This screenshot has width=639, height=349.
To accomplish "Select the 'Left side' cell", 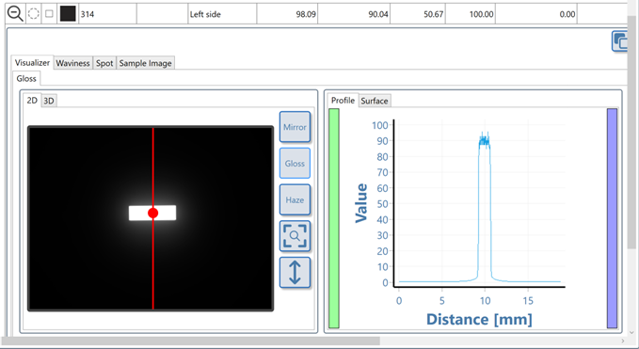I will (222, 14).
